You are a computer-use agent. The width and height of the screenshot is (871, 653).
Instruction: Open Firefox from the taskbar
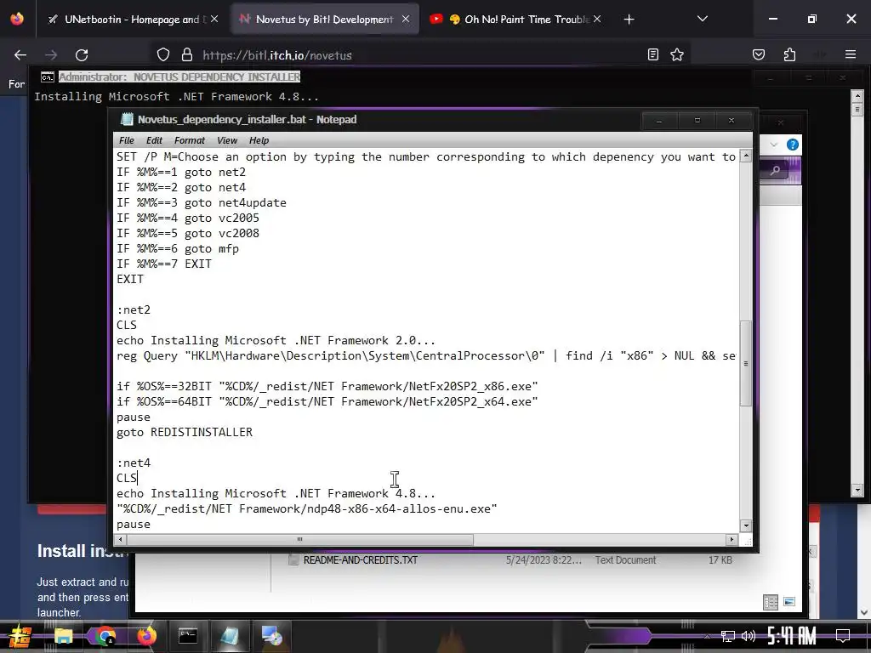[x=146, y=636]
